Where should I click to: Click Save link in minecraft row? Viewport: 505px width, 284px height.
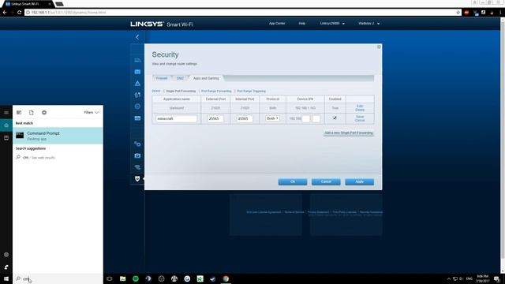[x=360, y=117]
